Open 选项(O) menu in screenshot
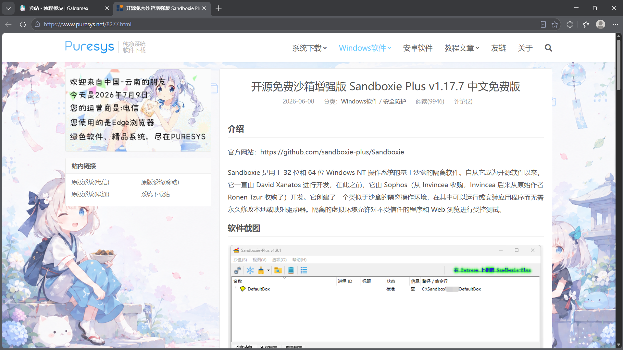The height and width of the screenshot is (350, 623). tap(279, 259)
